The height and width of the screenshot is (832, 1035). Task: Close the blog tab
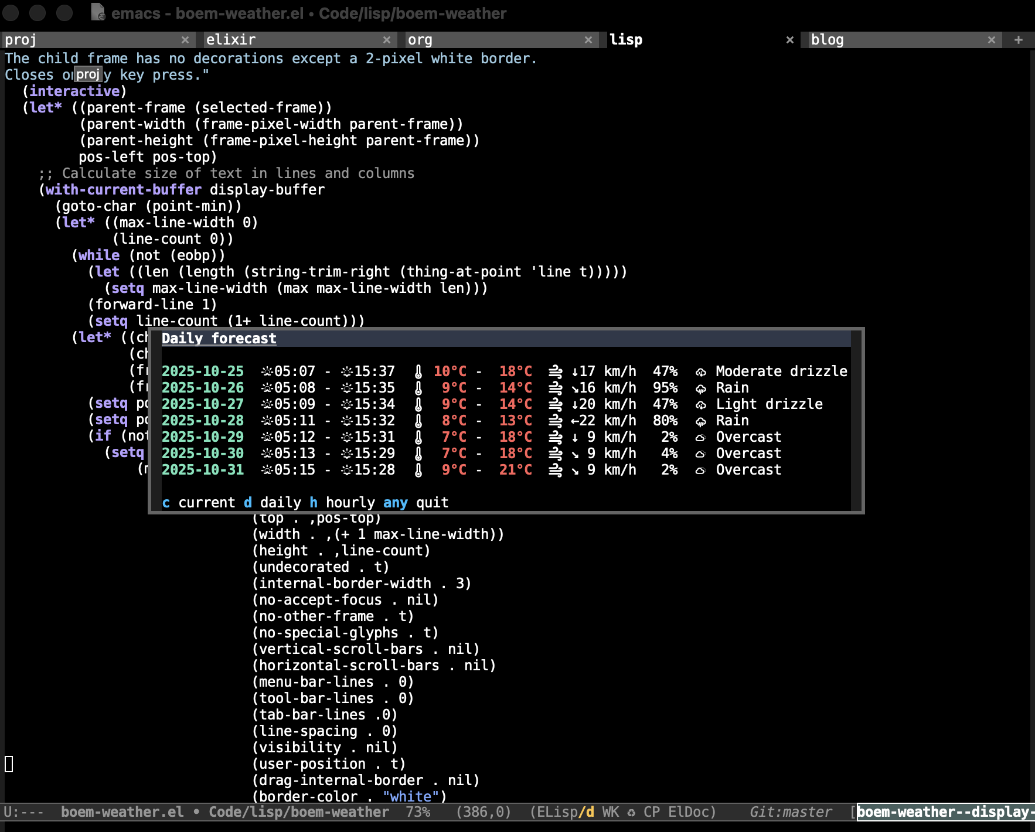coord(992,40)
